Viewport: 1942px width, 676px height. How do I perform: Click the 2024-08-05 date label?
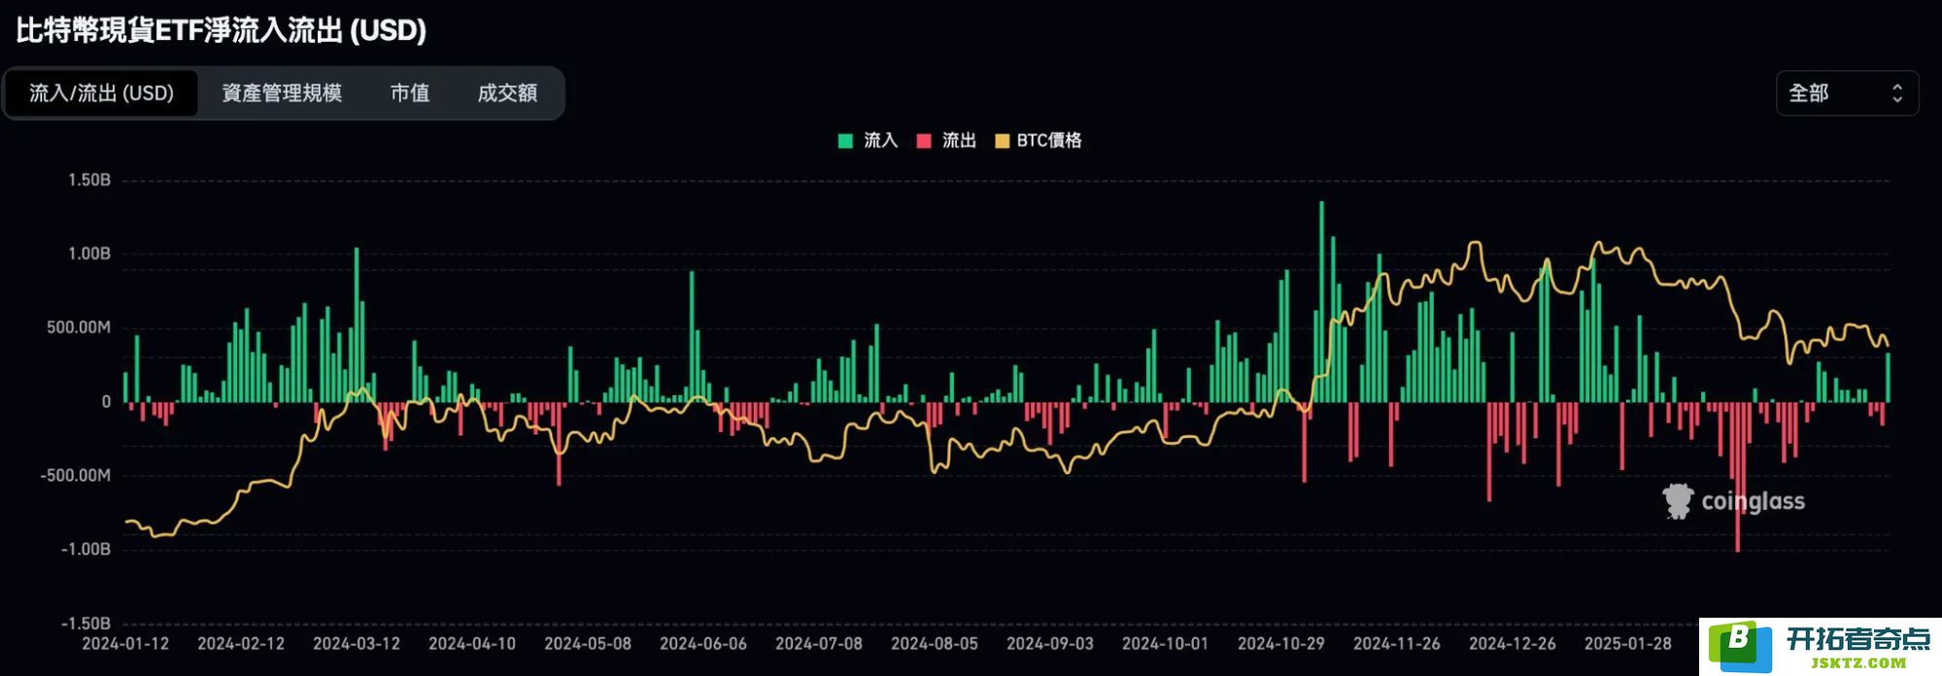point(935,643)
